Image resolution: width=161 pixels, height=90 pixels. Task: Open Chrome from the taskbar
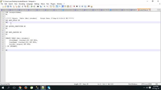tap(20, 88)
